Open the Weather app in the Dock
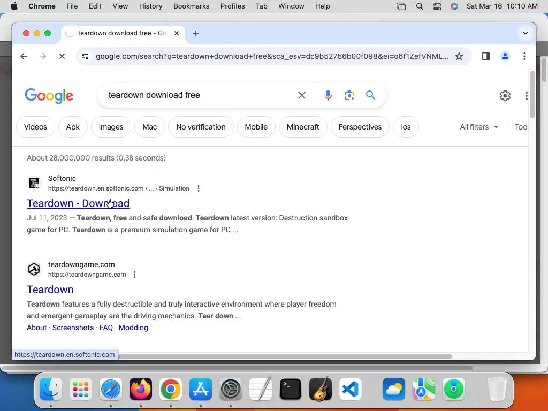 (394, 389)
